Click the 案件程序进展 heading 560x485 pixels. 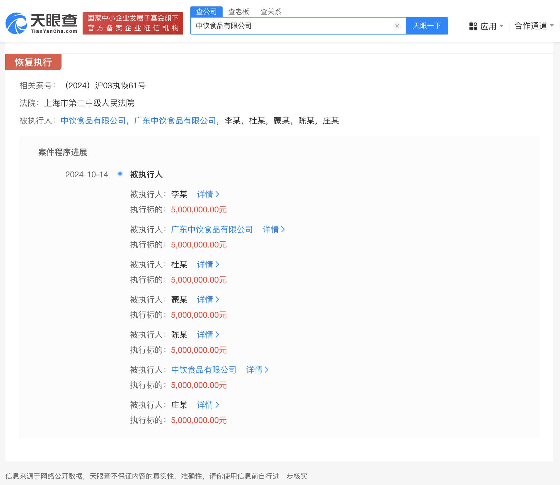[63, 152]
